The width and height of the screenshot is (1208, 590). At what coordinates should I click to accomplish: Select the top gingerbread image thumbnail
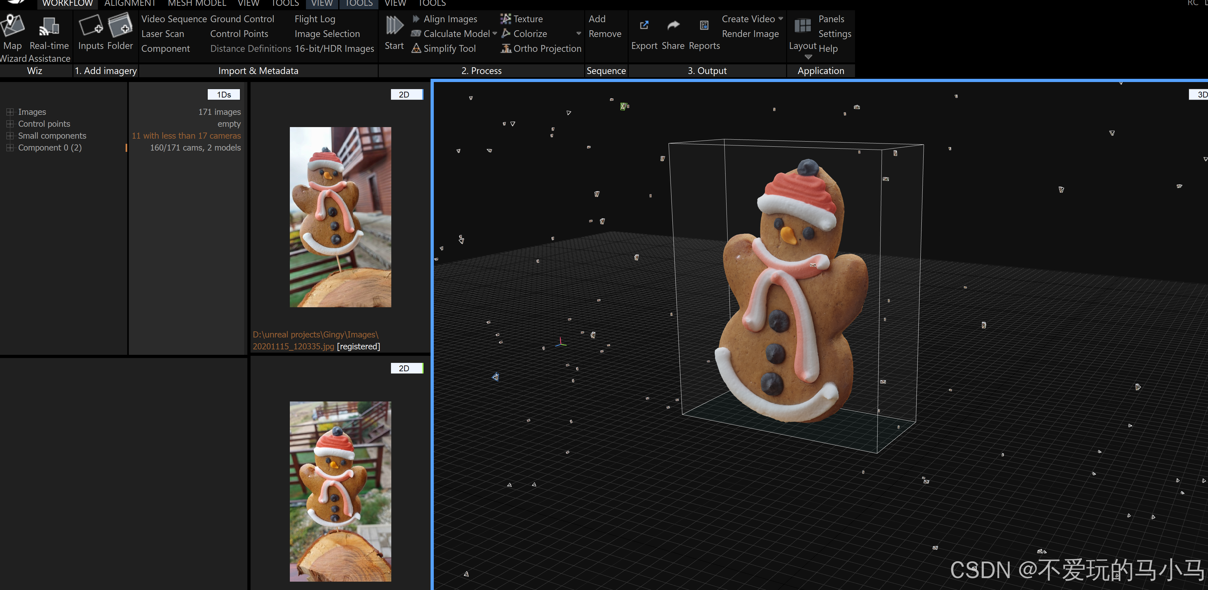340,217
